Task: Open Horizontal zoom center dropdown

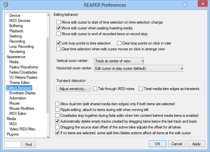Action: (x=138, y=68)
